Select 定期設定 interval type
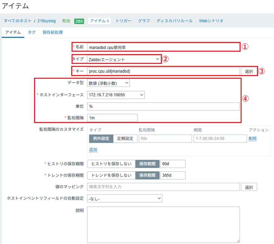Screen dimensions: 274x244 125,139
